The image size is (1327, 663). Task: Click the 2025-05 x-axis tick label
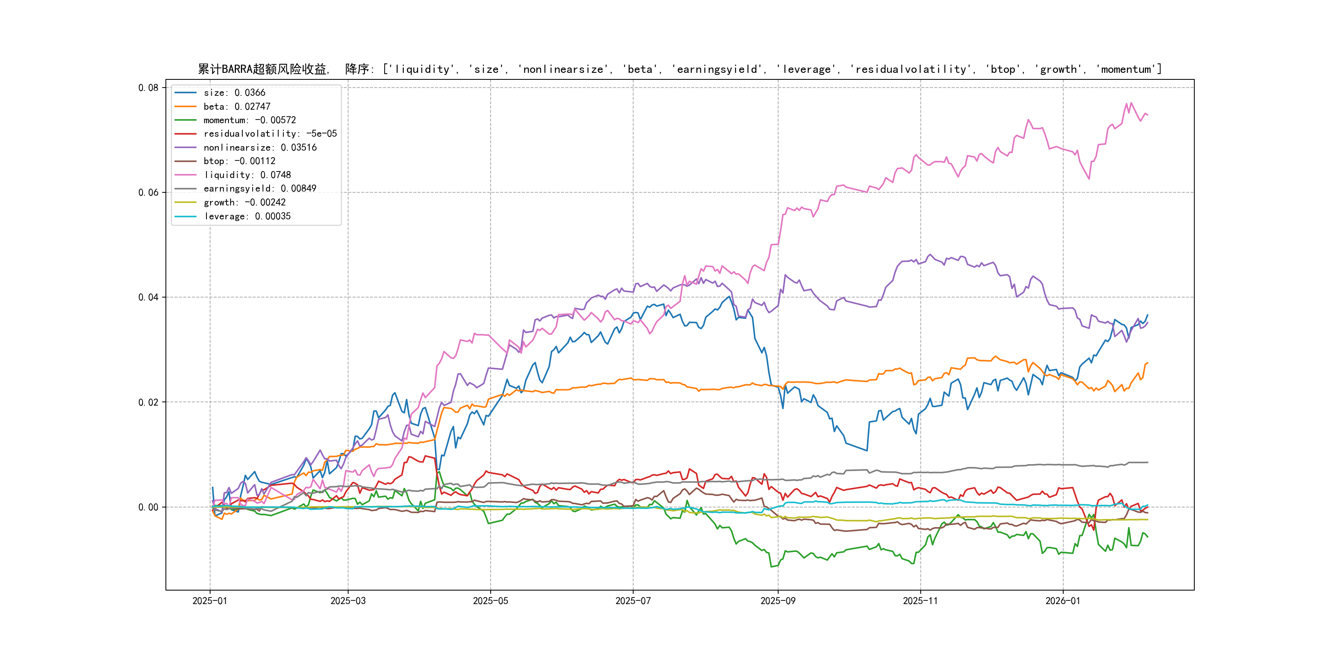tap(490, 601)
